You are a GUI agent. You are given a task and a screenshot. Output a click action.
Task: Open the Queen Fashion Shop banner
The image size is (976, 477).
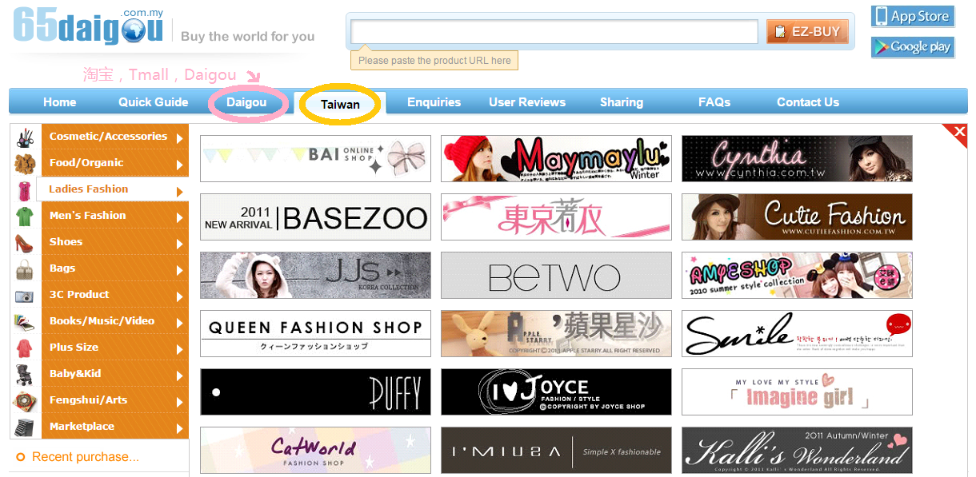coord(315,333)
